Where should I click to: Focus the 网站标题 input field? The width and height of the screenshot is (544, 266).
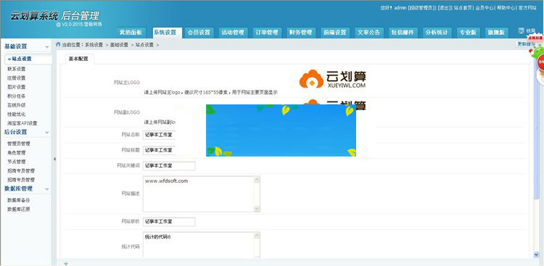(x=159, y=150)
